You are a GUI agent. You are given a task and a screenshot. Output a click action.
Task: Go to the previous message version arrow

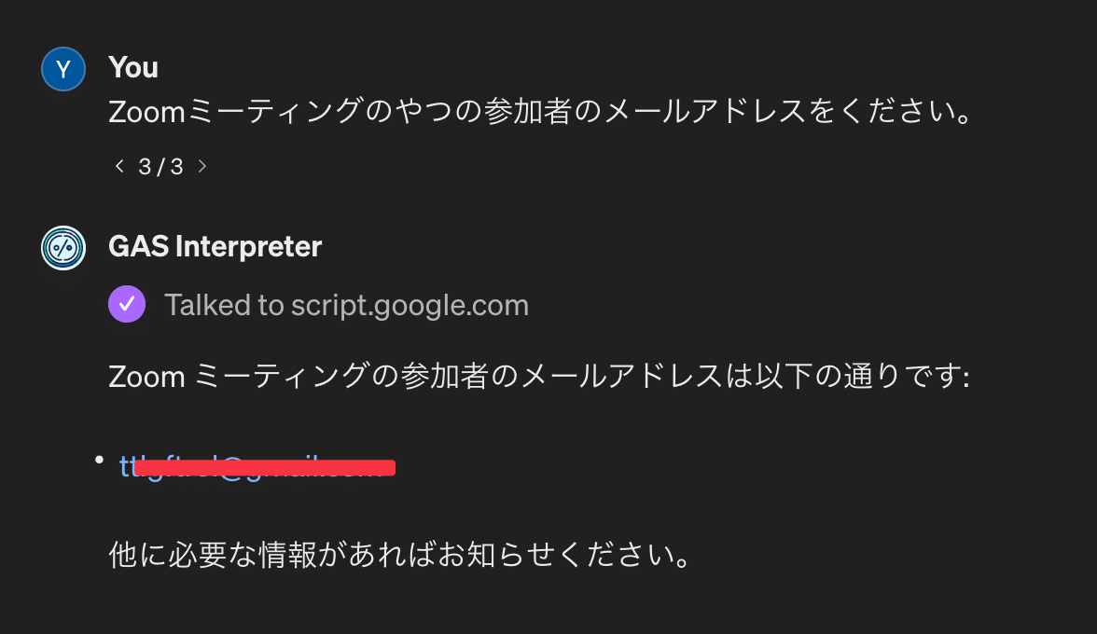pos(118,167)
